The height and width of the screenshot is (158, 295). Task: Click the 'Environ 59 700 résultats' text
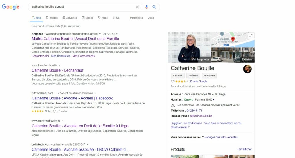tap(56, 26)
